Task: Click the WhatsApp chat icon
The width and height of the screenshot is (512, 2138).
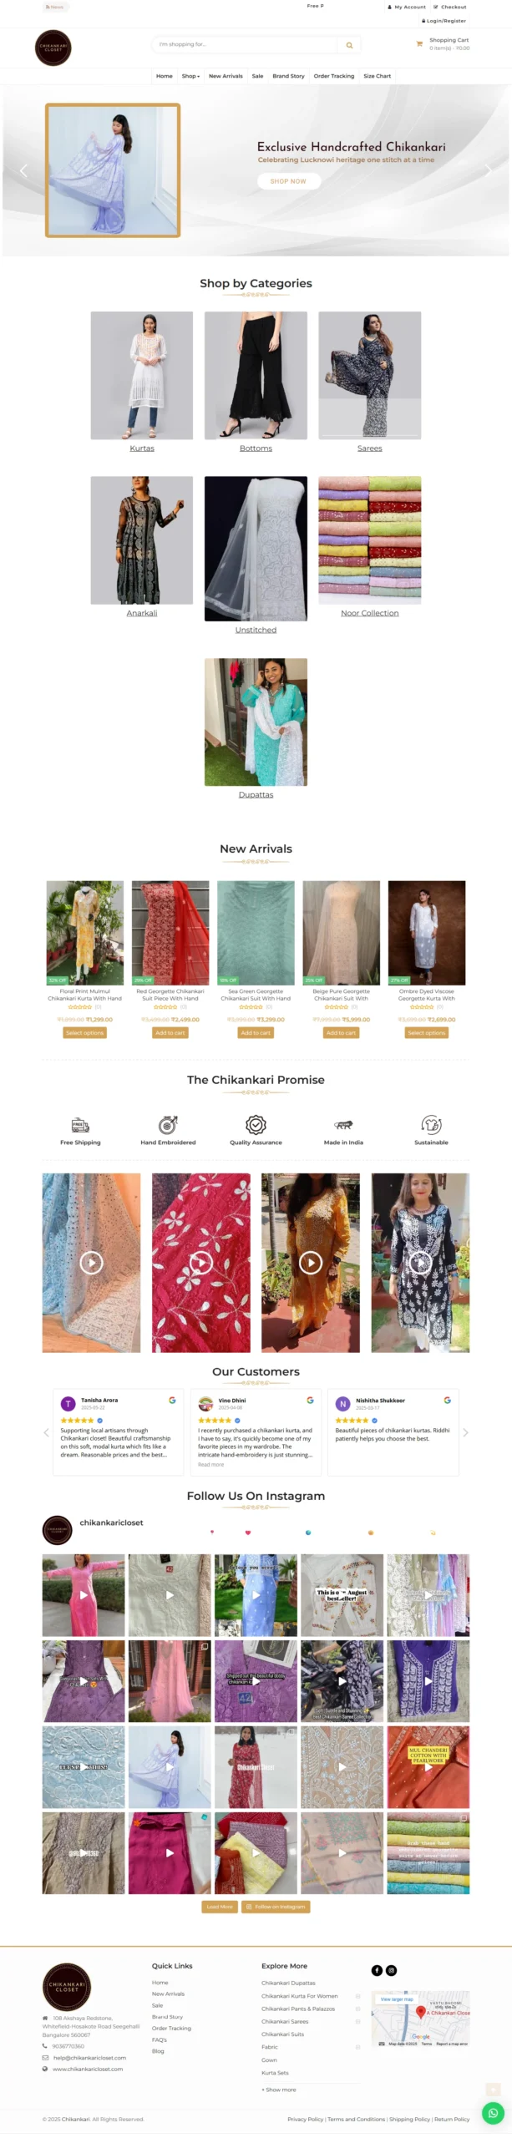Action: tap(493, 2112)
